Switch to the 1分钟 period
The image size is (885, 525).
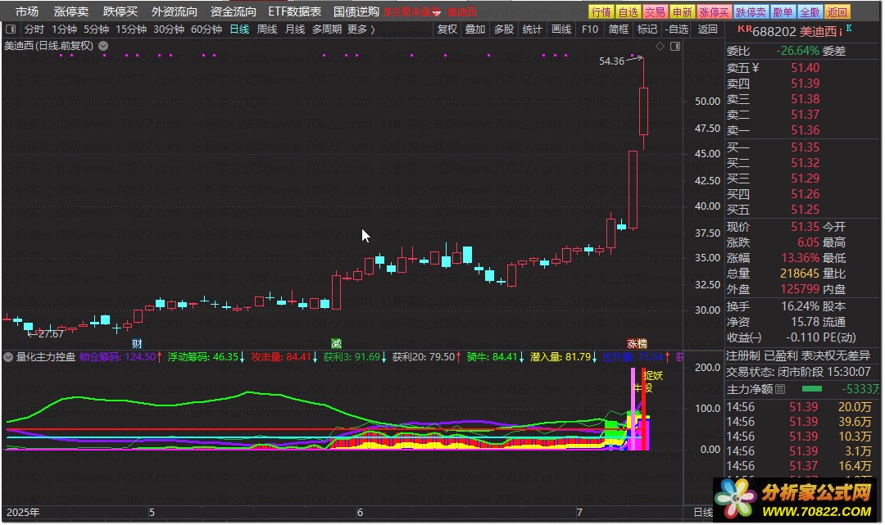pyautogui.click(x=65, y=29)
